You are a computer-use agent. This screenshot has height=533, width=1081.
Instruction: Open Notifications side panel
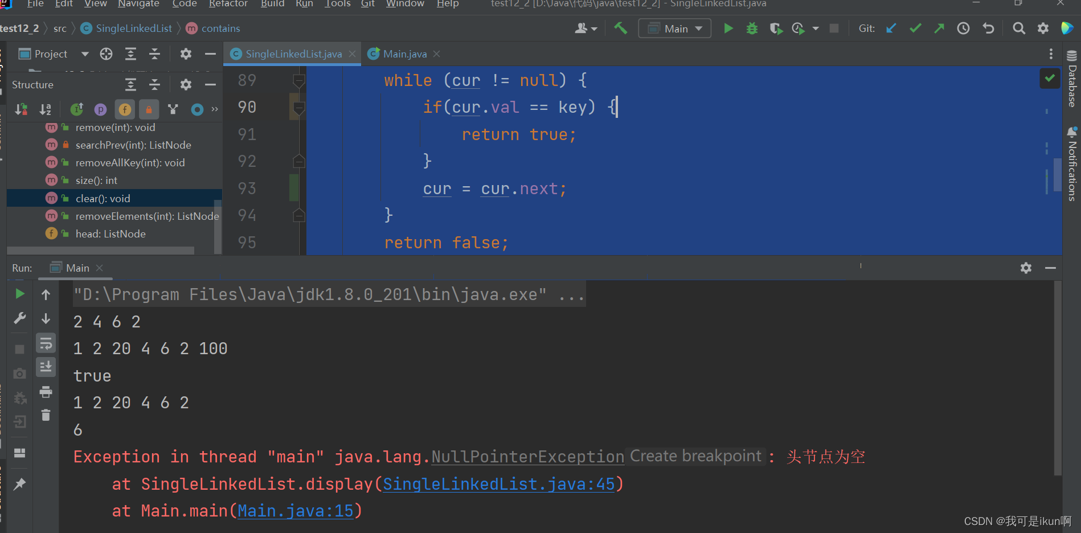pos(1072,163)
